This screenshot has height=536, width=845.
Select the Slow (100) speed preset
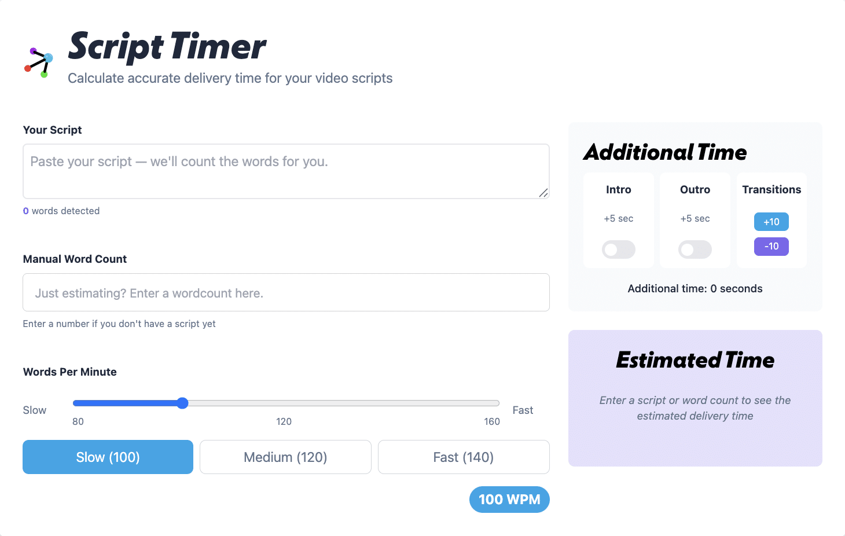[107, 457]
